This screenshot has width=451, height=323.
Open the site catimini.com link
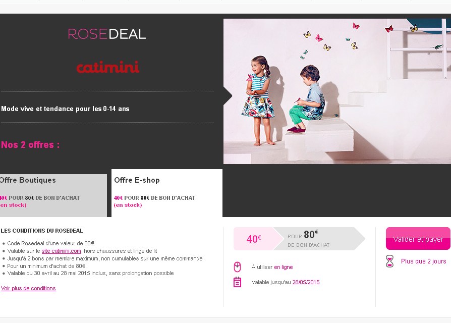pos(62,251)
